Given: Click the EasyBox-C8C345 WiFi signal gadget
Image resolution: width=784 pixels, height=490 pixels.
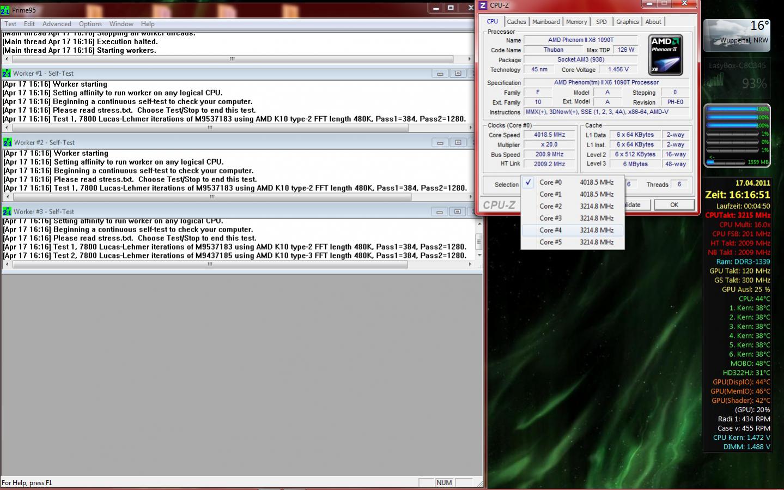Looking at the screenshot, I should click(737, 78).
